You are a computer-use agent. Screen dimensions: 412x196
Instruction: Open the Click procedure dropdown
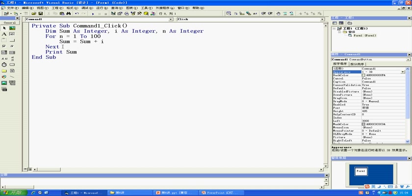(x=323, y=20)
